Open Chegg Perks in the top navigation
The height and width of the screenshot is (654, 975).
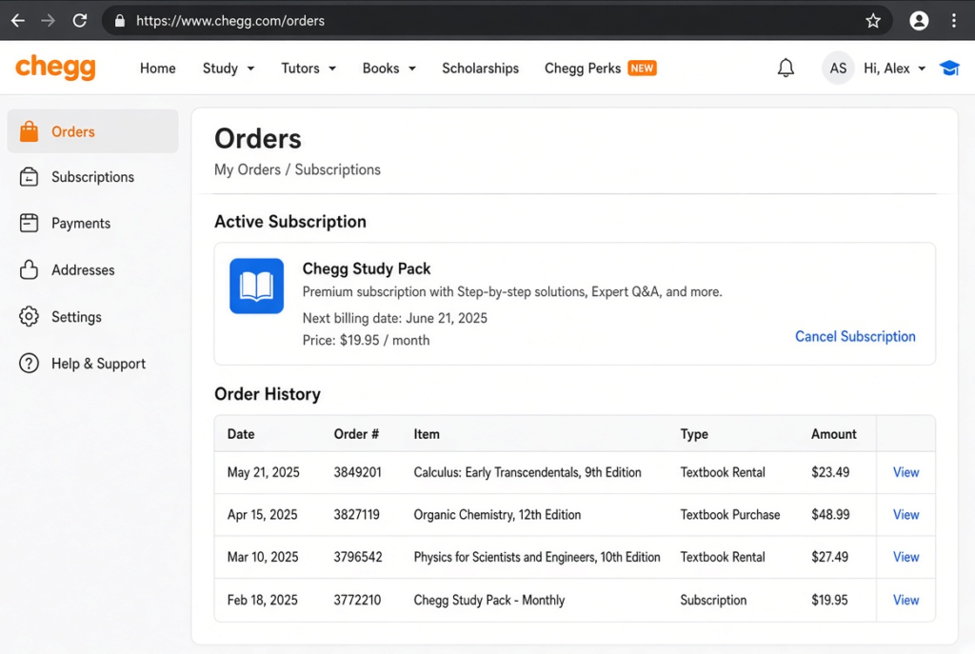click(601, 69)
